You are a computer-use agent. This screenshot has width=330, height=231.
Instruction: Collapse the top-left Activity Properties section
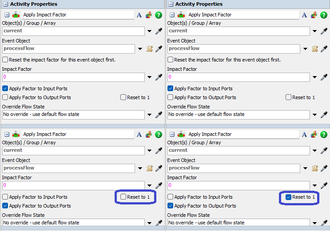(4, 4)
